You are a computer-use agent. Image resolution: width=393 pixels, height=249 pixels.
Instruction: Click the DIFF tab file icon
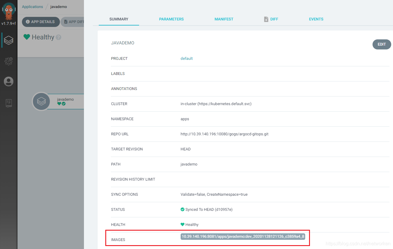pyautogui.click(x=266, y=19)
